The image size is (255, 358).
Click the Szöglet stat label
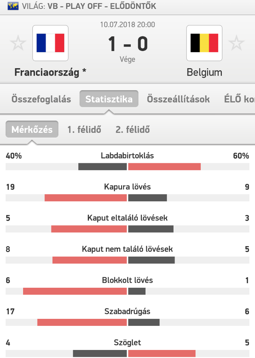tap(127, 343)
